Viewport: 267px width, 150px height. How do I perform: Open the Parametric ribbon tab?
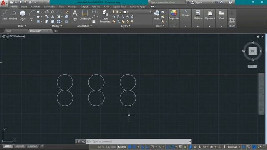tap(50, 7)
